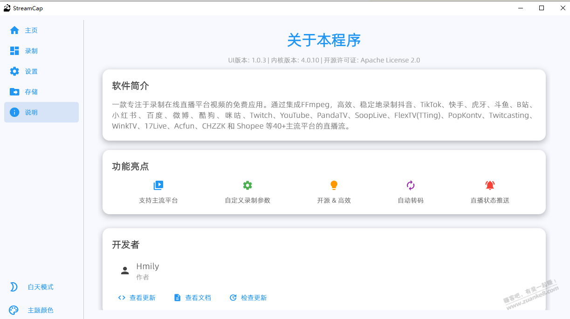Screen dimensions: 570x319
Task: Click the document icon beside 查看文档
Action: [177, 298]
